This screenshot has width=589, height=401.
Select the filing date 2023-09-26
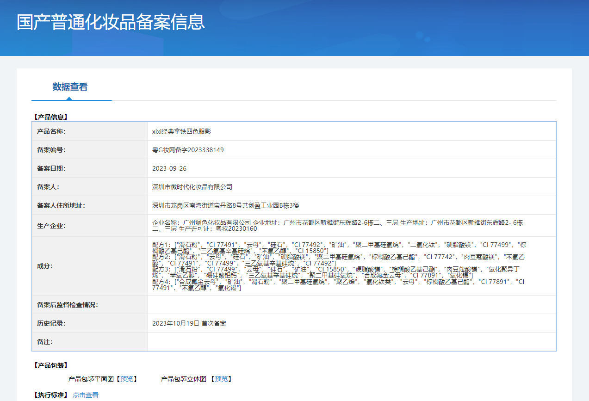(169, 168)
